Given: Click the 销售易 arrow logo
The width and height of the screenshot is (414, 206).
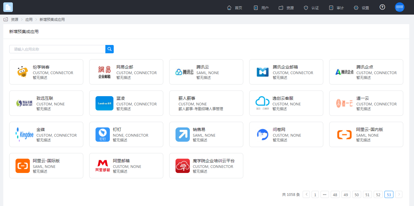Looking at the screenshot, I should click(x=183, y=135).
